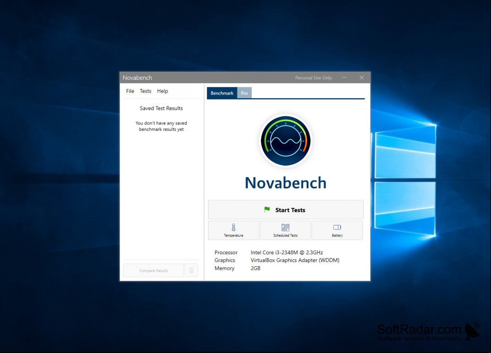
Task: Switch to the Benchmark tab
Action: 222,93
